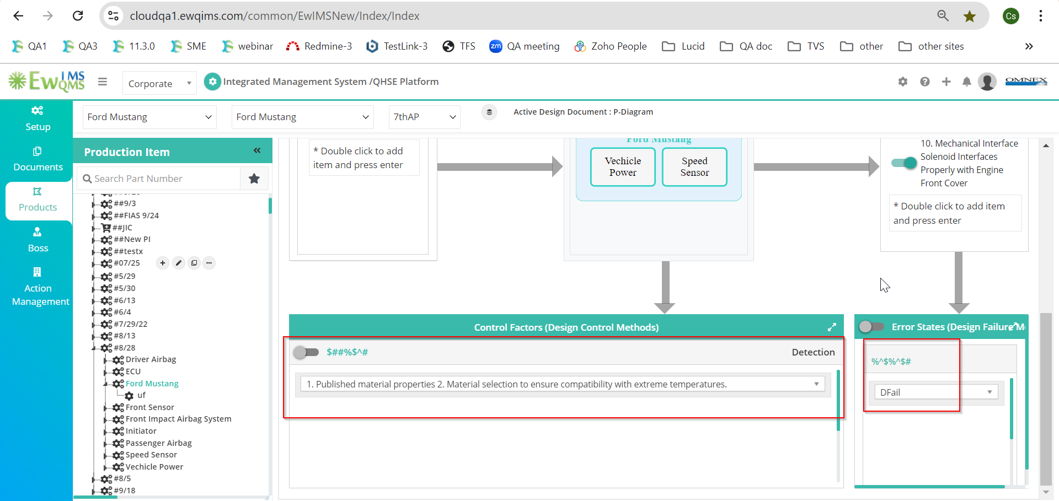Toggle the $##%$^# control factor switch

point(306,352)
